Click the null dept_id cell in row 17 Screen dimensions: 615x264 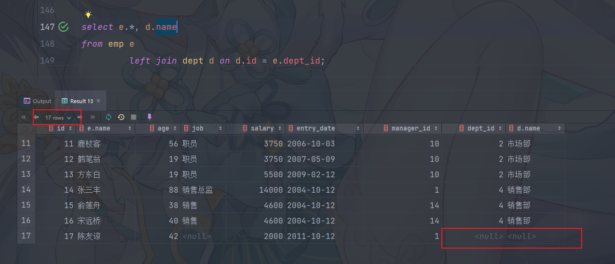coord(489,236)
